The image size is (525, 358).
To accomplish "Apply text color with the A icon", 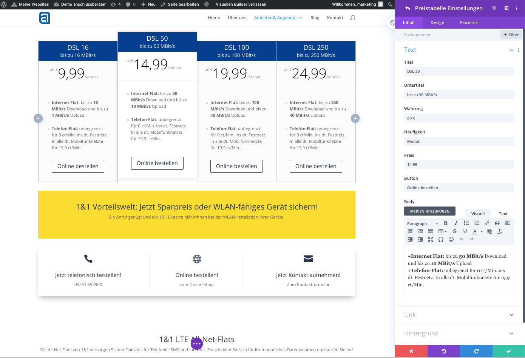I will point(475,231).
